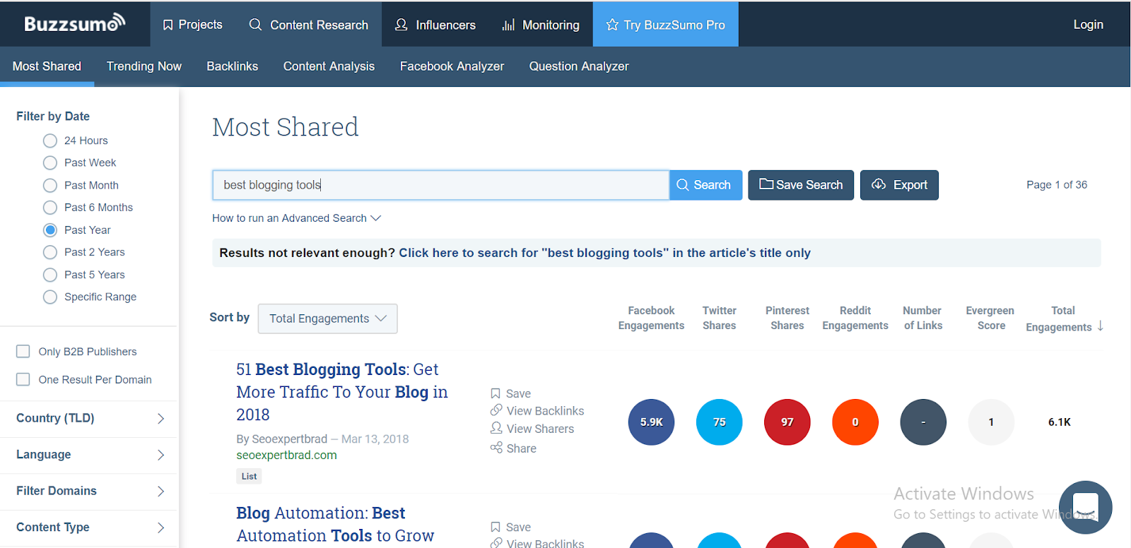Expand the Content Type filter
The width and height of the screenshot is (1131, 548).
pyautogui.click(x=89, y=528)
